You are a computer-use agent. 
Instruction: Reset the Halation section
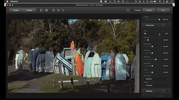163,91
